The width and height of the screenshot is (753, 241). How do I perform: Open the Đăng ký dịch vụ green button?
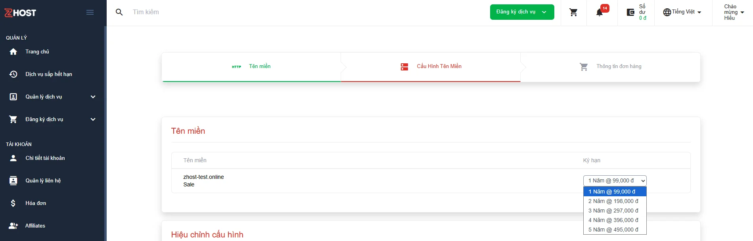pos(522,12)
